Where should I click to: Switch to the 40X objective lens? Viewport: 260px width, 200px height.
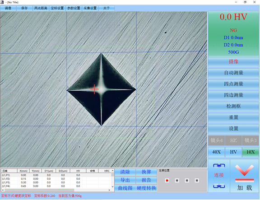tap(216, 152)
